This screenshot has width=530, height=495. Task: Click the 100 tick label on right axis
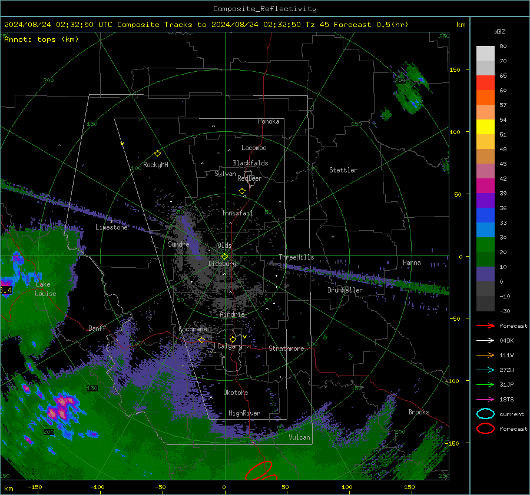pos(455,132)
